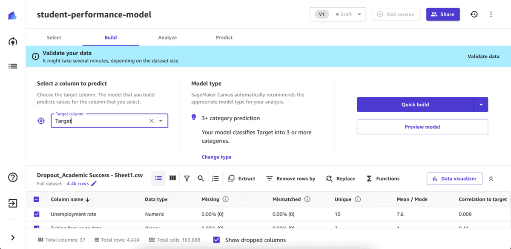This screenshot has height=249, width=511.
Task: Click the Preview model button
Action: [422, 127]
